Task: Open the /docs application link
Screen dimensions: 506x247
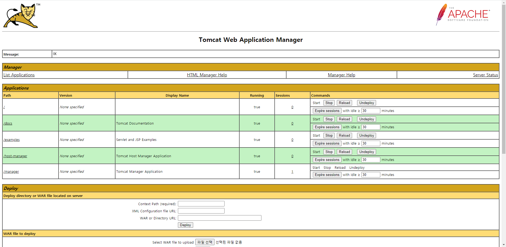Action: click(x=8, y=123)
